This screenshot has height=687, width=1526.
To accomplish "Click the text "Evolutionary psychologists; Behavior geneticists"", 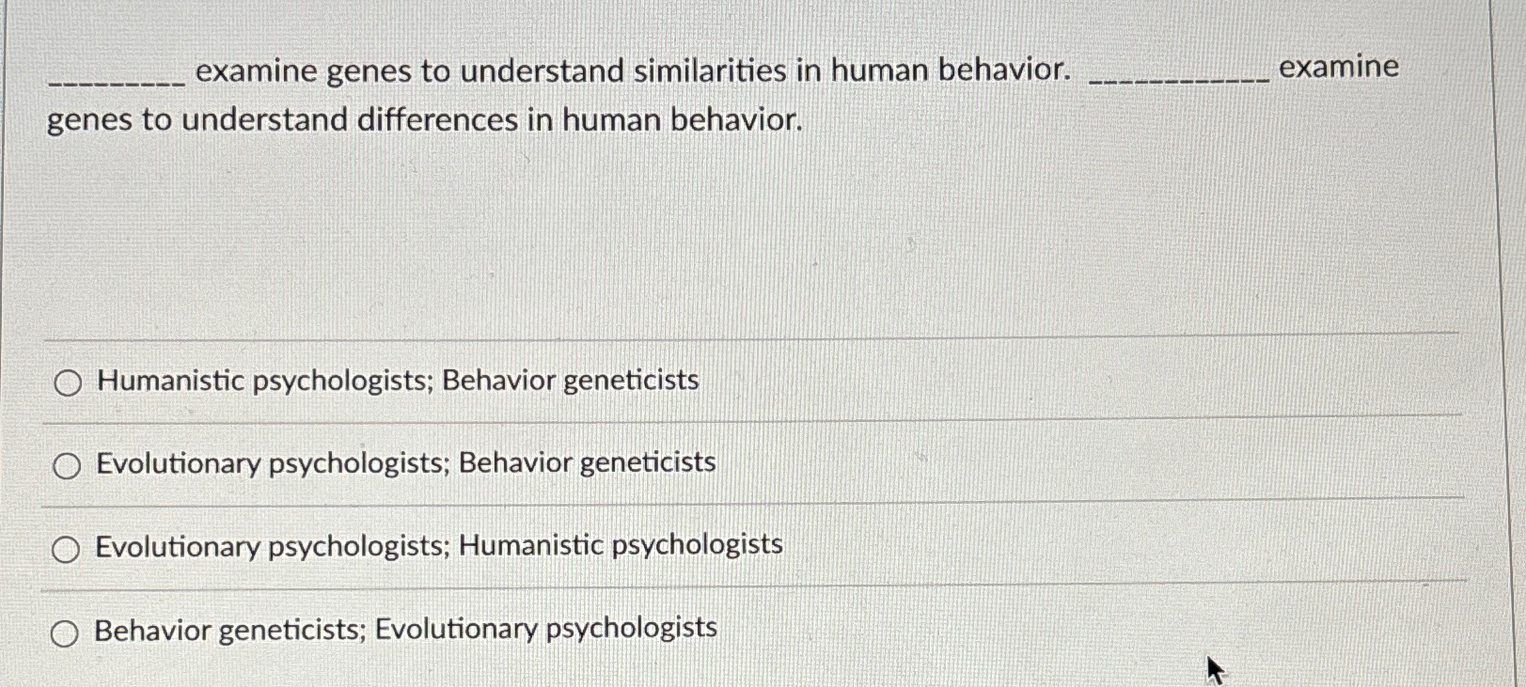I will [x=404, y=463].
